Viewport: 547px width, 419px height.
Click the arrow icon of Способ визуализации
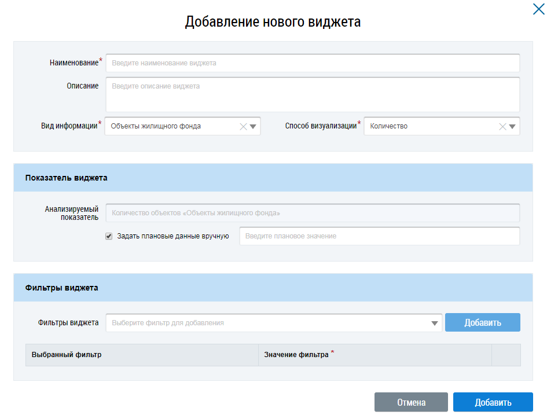coord(513,127)
